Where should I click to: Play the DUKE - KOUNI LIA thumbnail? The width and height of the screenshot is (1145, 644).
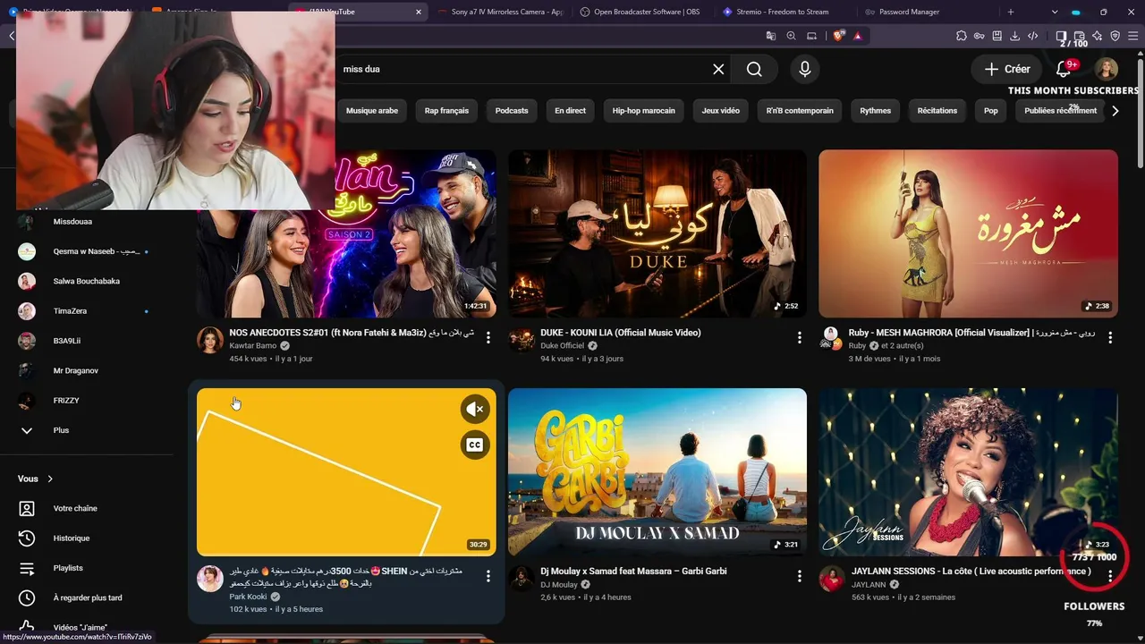[x=657, y=233]
